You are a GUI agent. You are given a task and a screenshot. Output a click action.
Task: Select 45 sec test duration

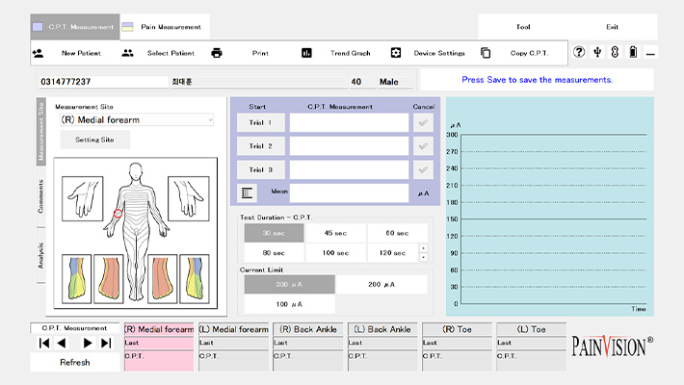tap(335, 233)
